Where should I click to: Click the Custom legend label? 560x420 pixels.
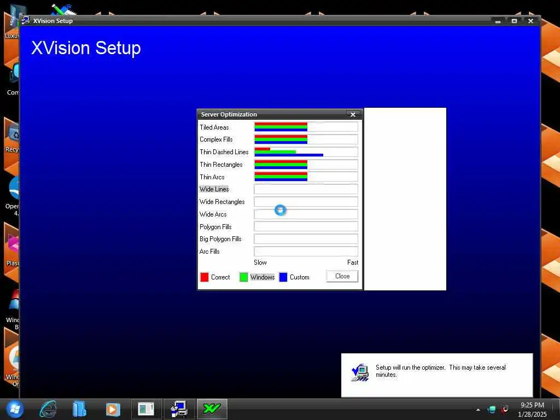pos(299,277)
